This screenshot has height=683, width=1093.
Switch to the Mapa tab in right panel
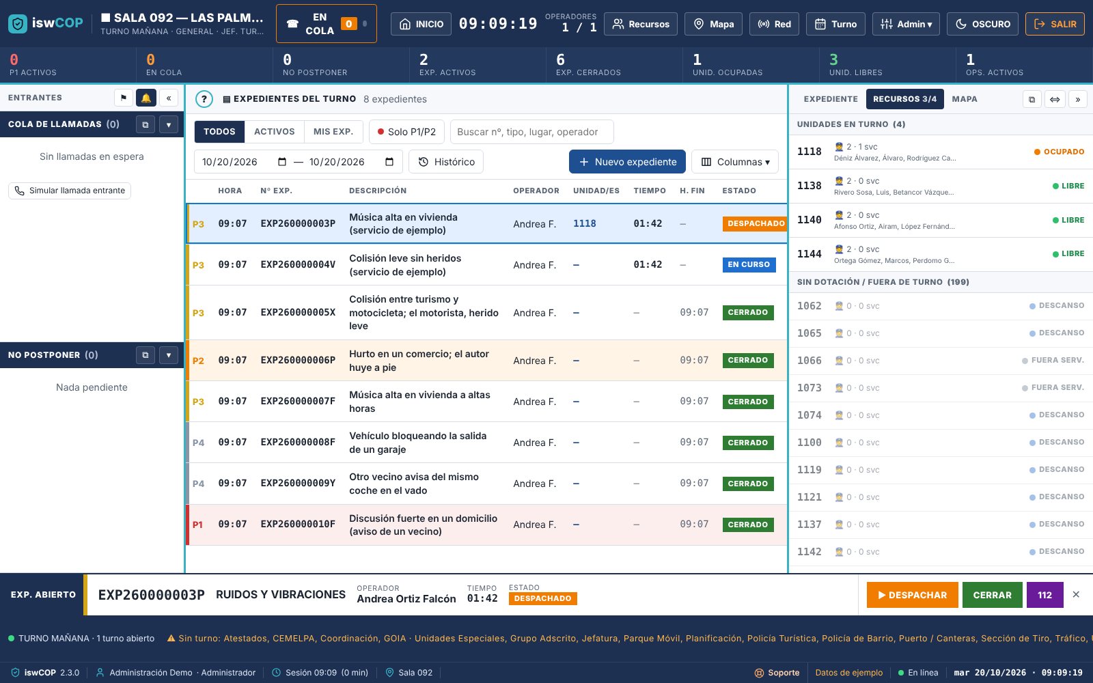pos(965,99)
